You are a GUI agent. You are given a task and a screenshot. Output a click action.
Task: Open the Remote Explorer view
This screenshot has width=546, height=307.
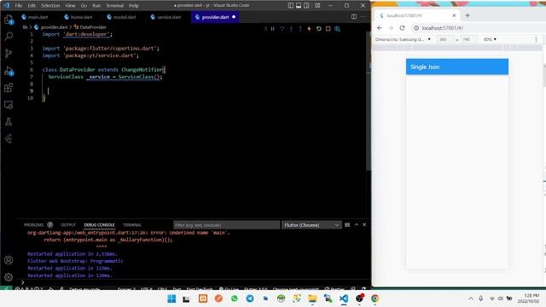point(9,105)
